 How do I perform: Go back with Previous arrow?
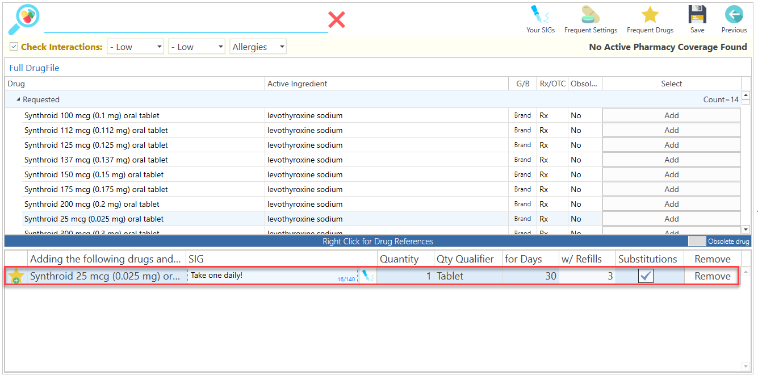pyautogui.click(x=734, y=19)
